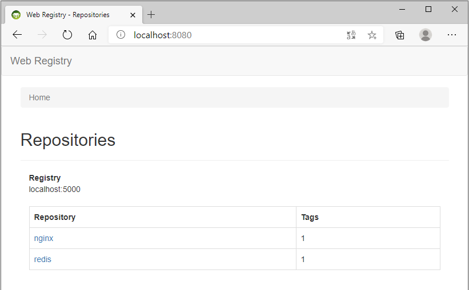
Task: View site information icon in address bar
Action: 121,35
